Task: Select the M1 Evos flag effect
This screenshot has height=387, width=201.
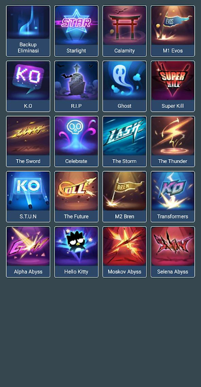Action: click(173, 31)
